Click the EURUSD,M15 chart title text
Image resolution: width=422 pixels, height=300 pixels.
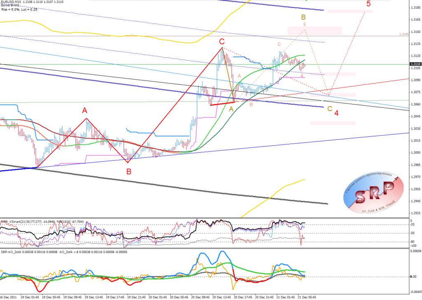click(x=10, y=2)
